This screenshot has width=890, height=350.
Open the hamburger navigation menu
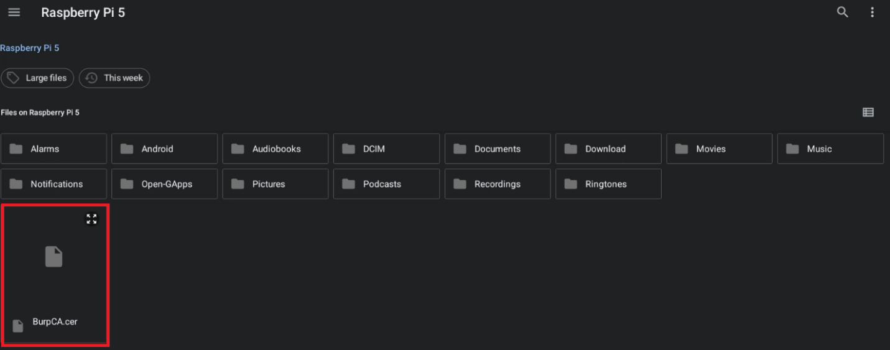pos(14,12)
